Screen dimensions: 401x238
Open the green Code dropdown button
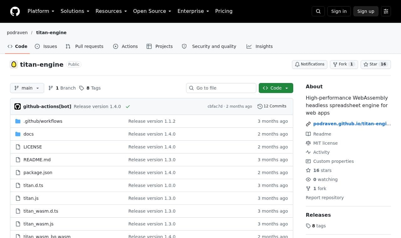pyautogui.click(x=276, y=88)
